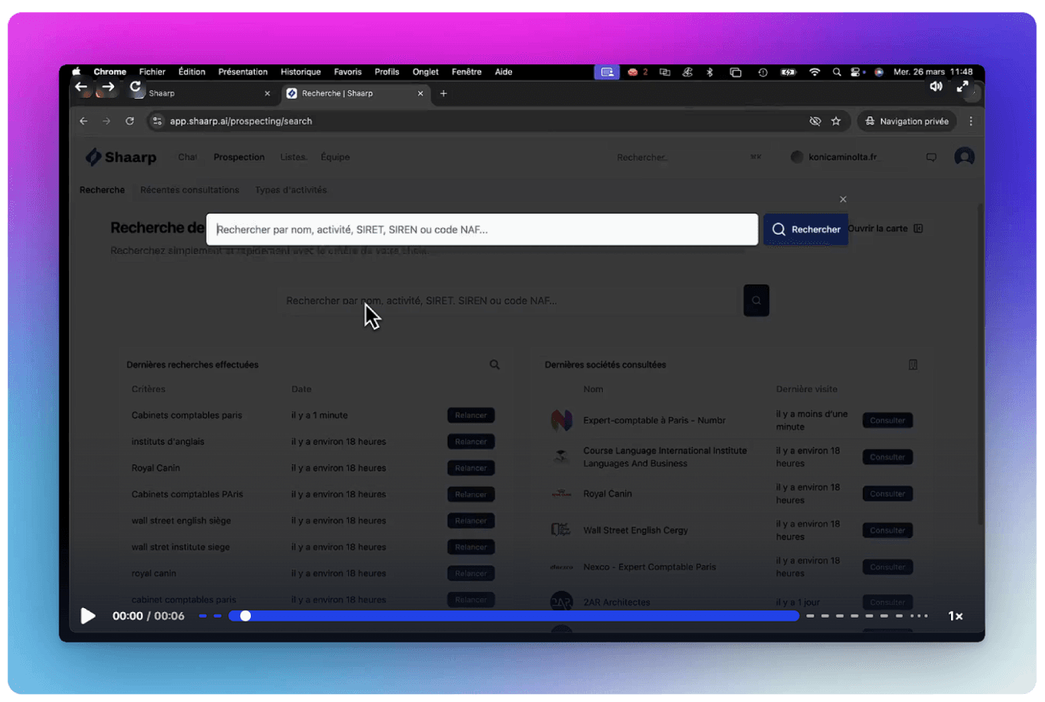Click the crossed-eye tracking protection icon
Image resolution: width=1045 pixels, height=702 pixels.
pos(815,121)
